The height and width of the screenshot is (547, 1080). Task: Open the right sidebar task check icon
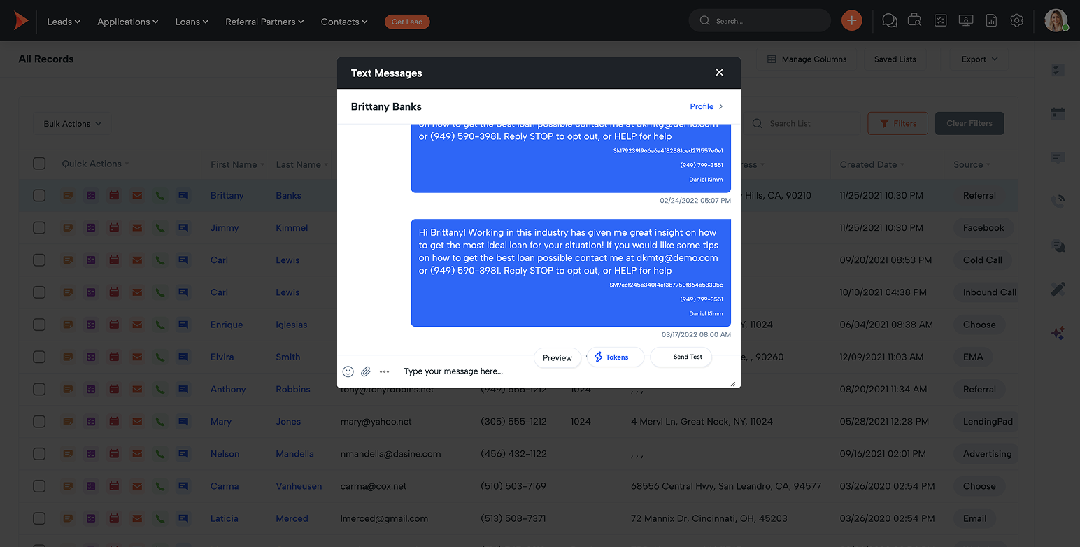pos(1058,70)
